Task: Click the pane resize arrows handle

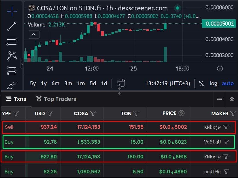Action: (x=120, y=91)
